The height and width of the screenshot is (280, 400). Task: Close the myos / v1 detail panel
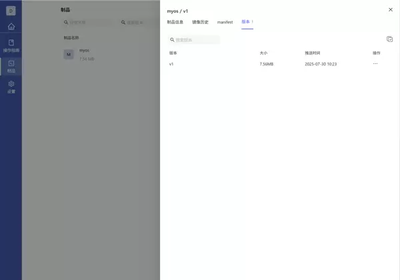(391, 10)
